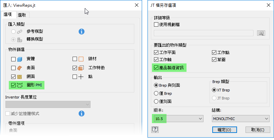Click the info icon beside 減少記憶體模式
Viewport: 274px width, 140px height.
point(81,114)
